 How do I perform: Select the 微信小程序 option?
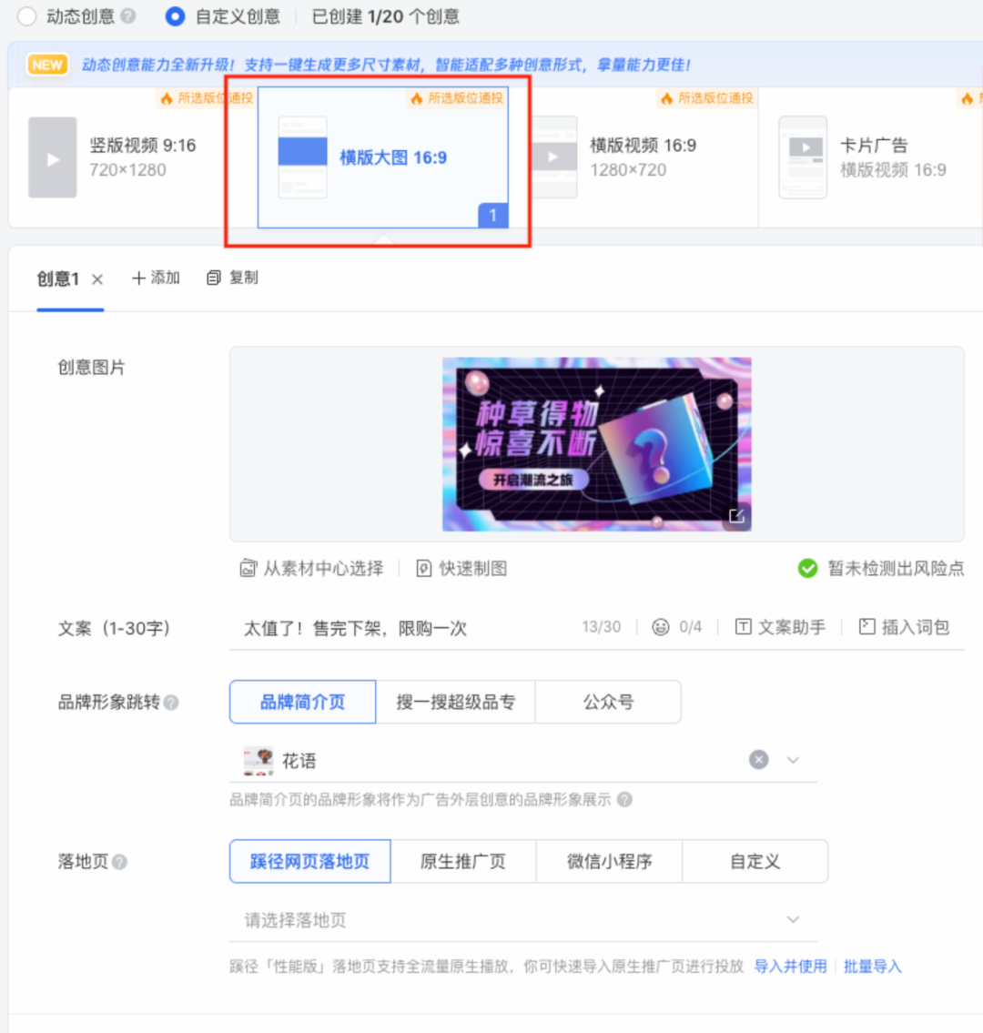pos(610,861)
